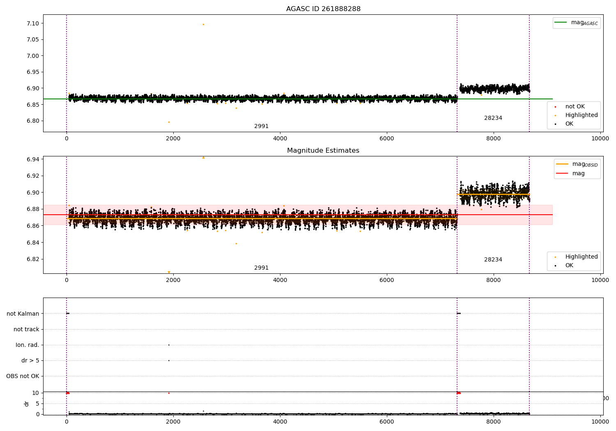Click the green mag AGASC legend line
616x431 pixels.
(561, 23)
